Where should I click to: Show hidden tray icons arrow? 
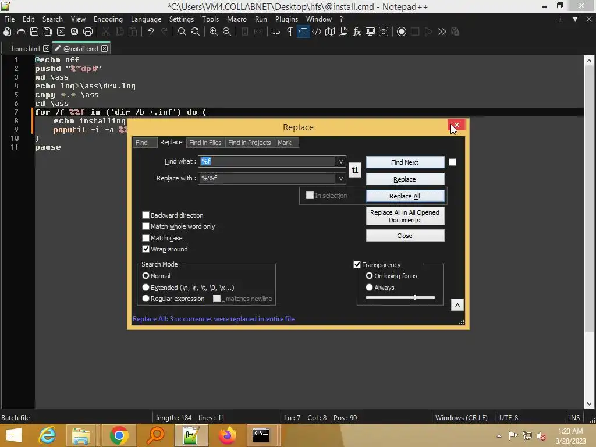coord(499,436)
